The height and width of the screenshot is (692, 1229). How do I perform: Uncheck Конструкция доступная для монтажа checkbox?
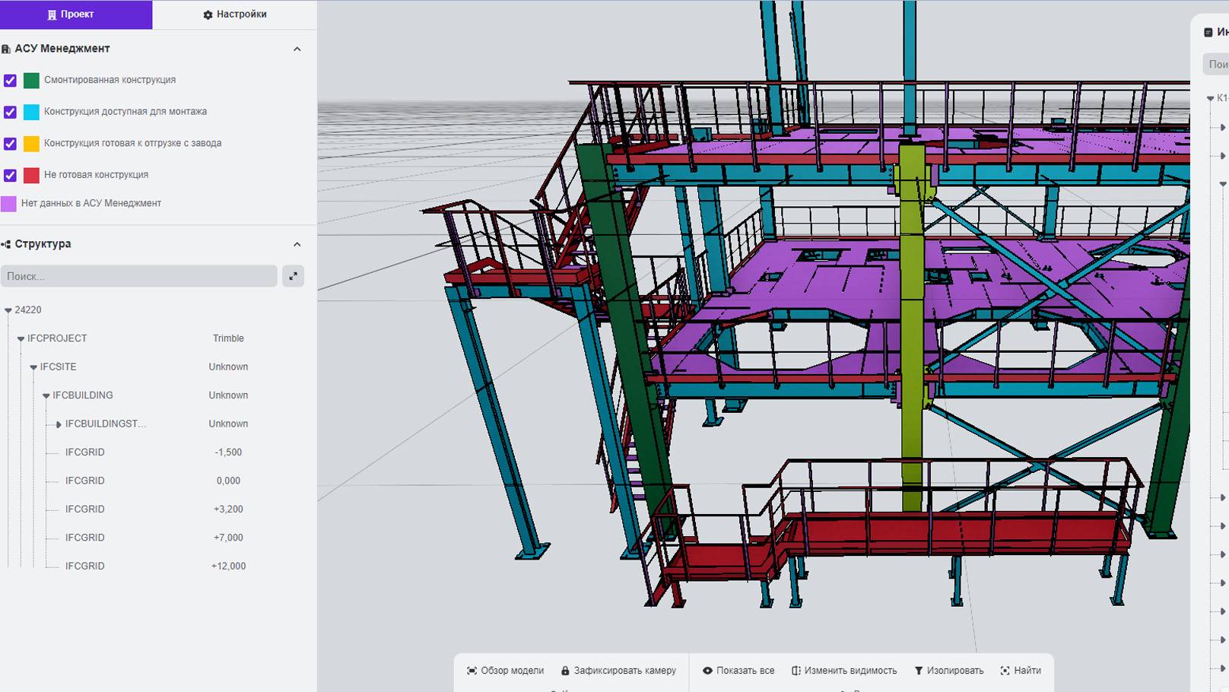10,112
